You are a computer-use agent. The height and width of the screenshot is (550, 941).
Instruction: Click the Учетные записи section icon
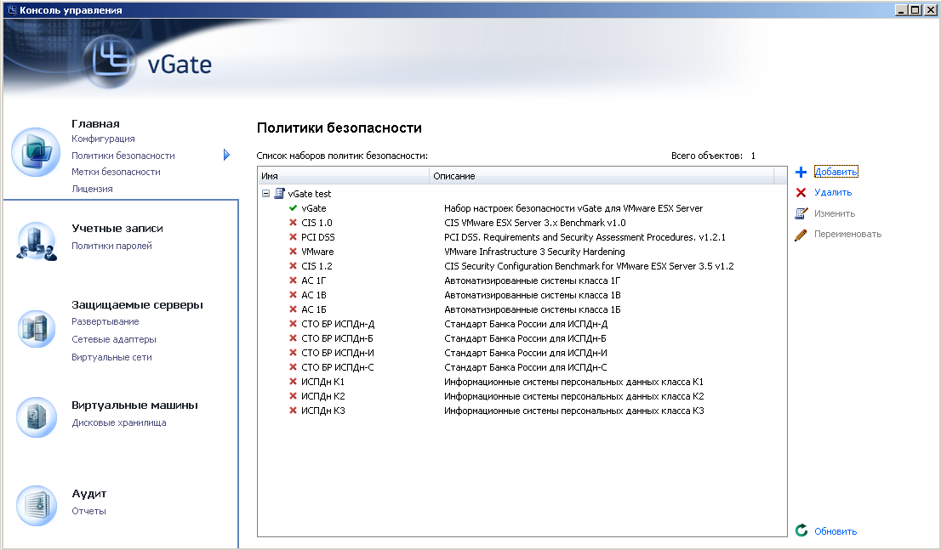[x=36, y=241]
